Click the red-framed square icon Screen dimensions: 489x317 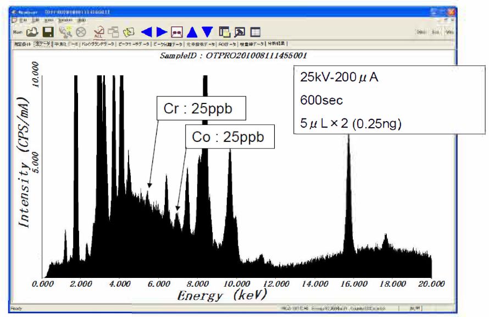176,32
